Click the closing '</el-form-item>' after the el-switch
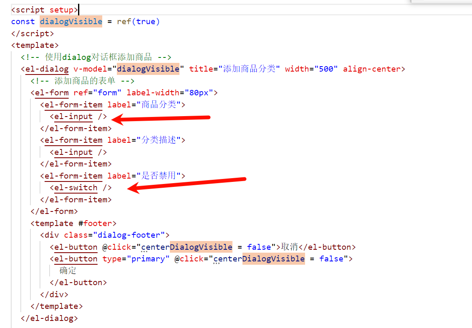472x328 pixels. point(76,200)
